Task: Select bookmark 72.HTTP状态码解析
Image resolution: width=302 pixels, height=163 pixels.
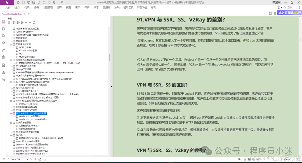Action: pyautogui.click(x=25, y=32)
